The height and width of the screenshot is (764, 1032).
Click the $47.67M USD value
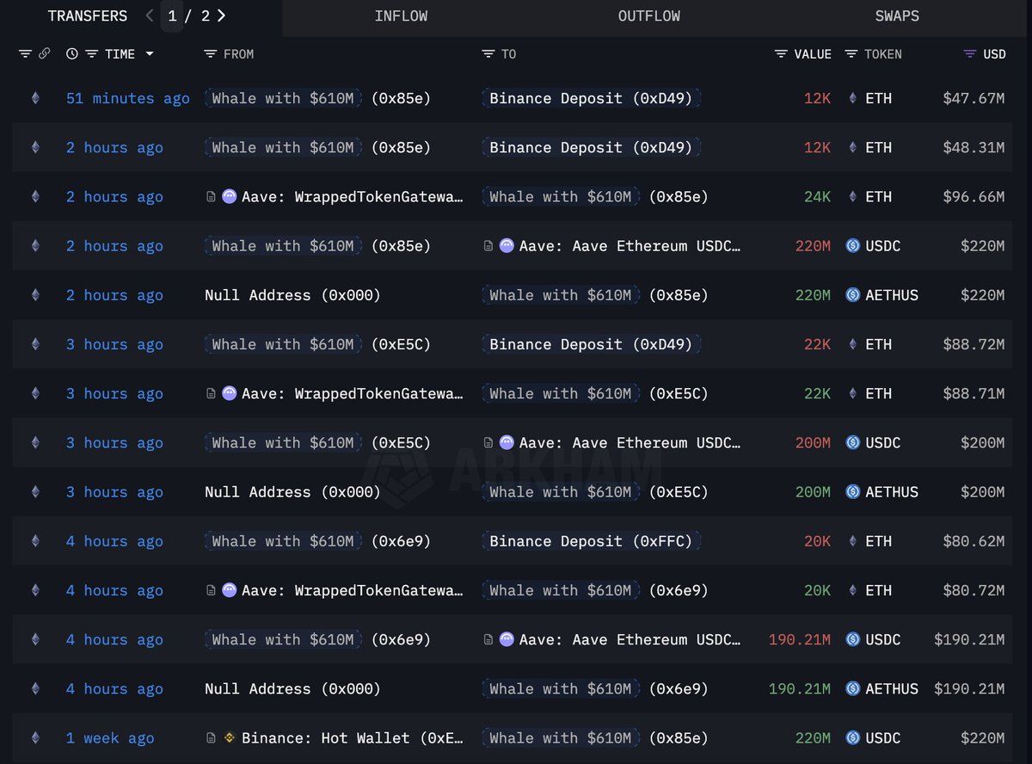974,98
